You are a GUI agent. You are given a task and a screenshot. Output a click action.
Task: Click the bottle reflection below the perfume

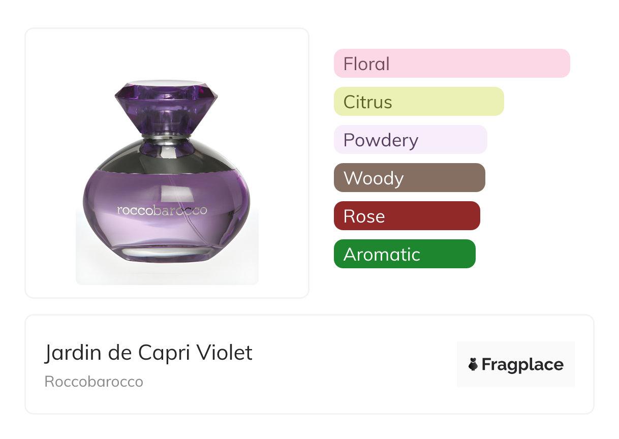click(x=167, y=272)
